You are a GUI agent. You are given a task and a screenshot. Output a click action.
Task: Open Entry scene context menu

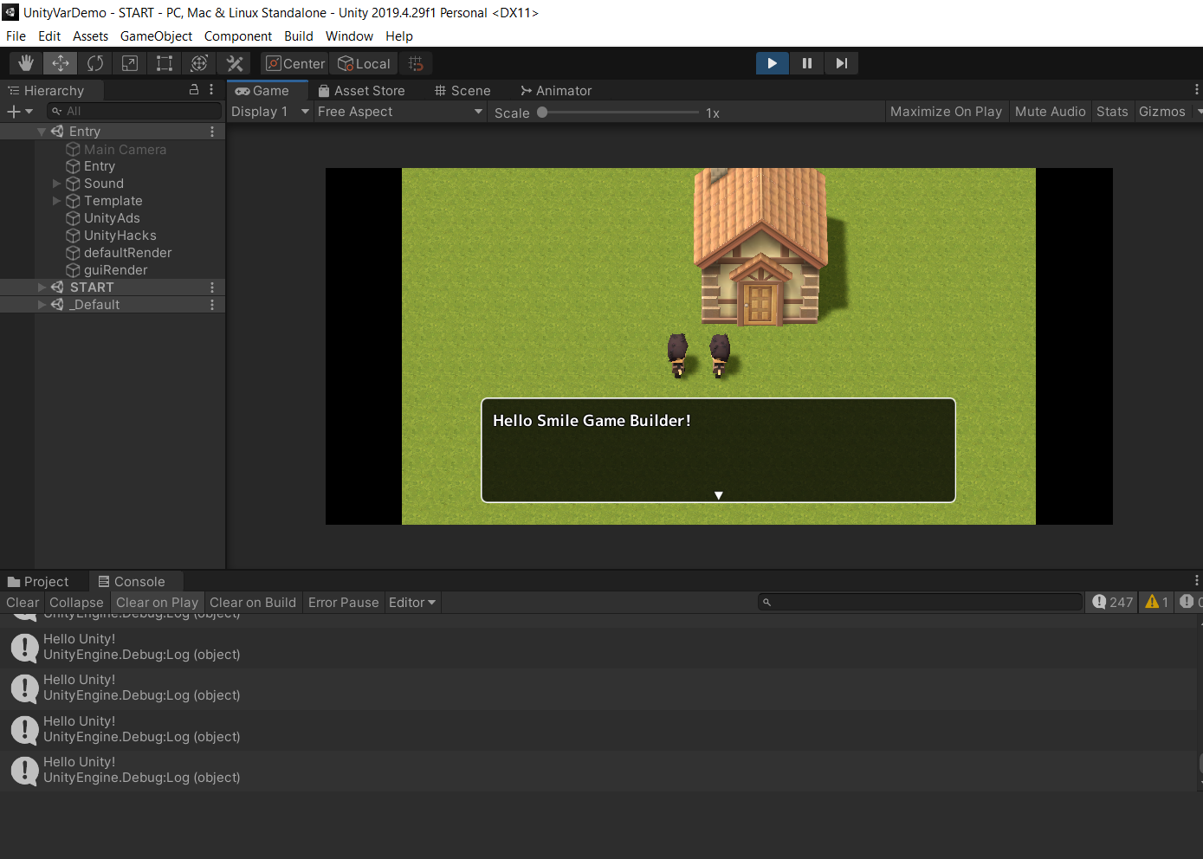coord(212,132)
